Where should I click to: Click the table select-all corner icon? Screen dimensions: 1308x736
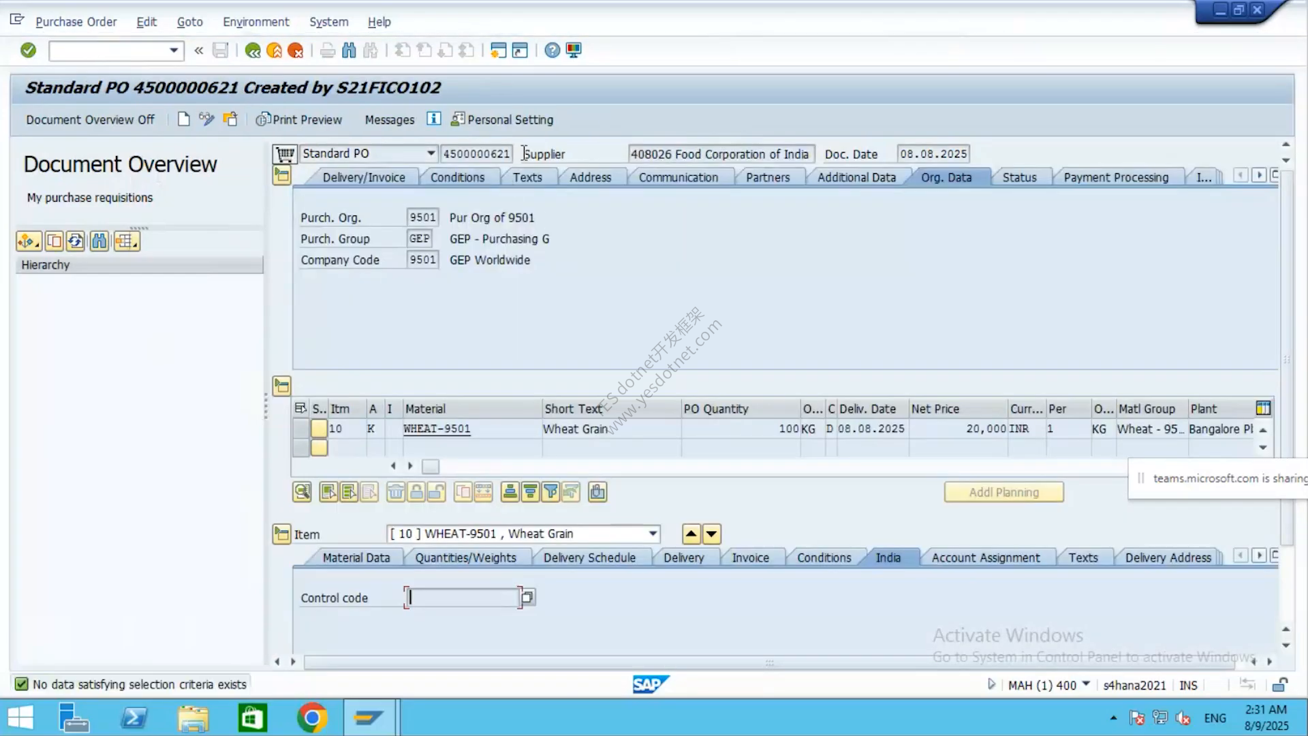click(x=300, y=408)
